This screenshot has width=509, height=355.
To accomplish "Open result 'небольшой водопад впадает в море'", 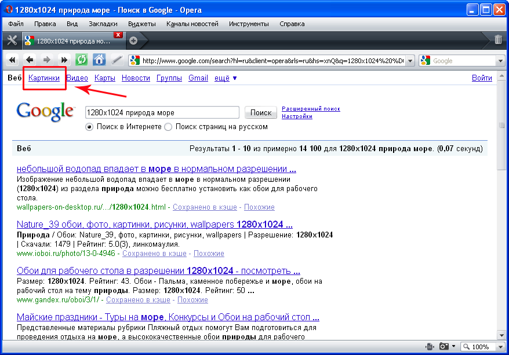I will [x=156, y=169].
